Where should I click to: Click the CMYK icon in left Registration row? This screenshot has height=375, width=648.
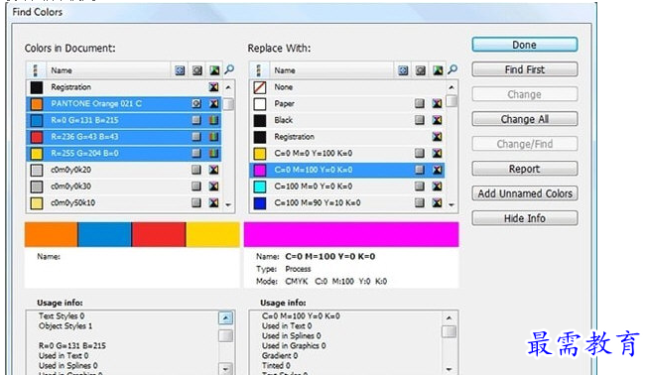tap(213, 87)
